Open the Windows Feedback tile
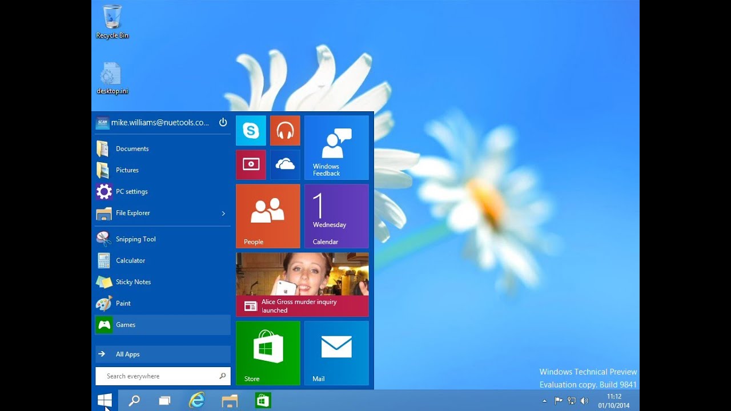The width and height of the screenshot is (731, 411). point(336,148)
